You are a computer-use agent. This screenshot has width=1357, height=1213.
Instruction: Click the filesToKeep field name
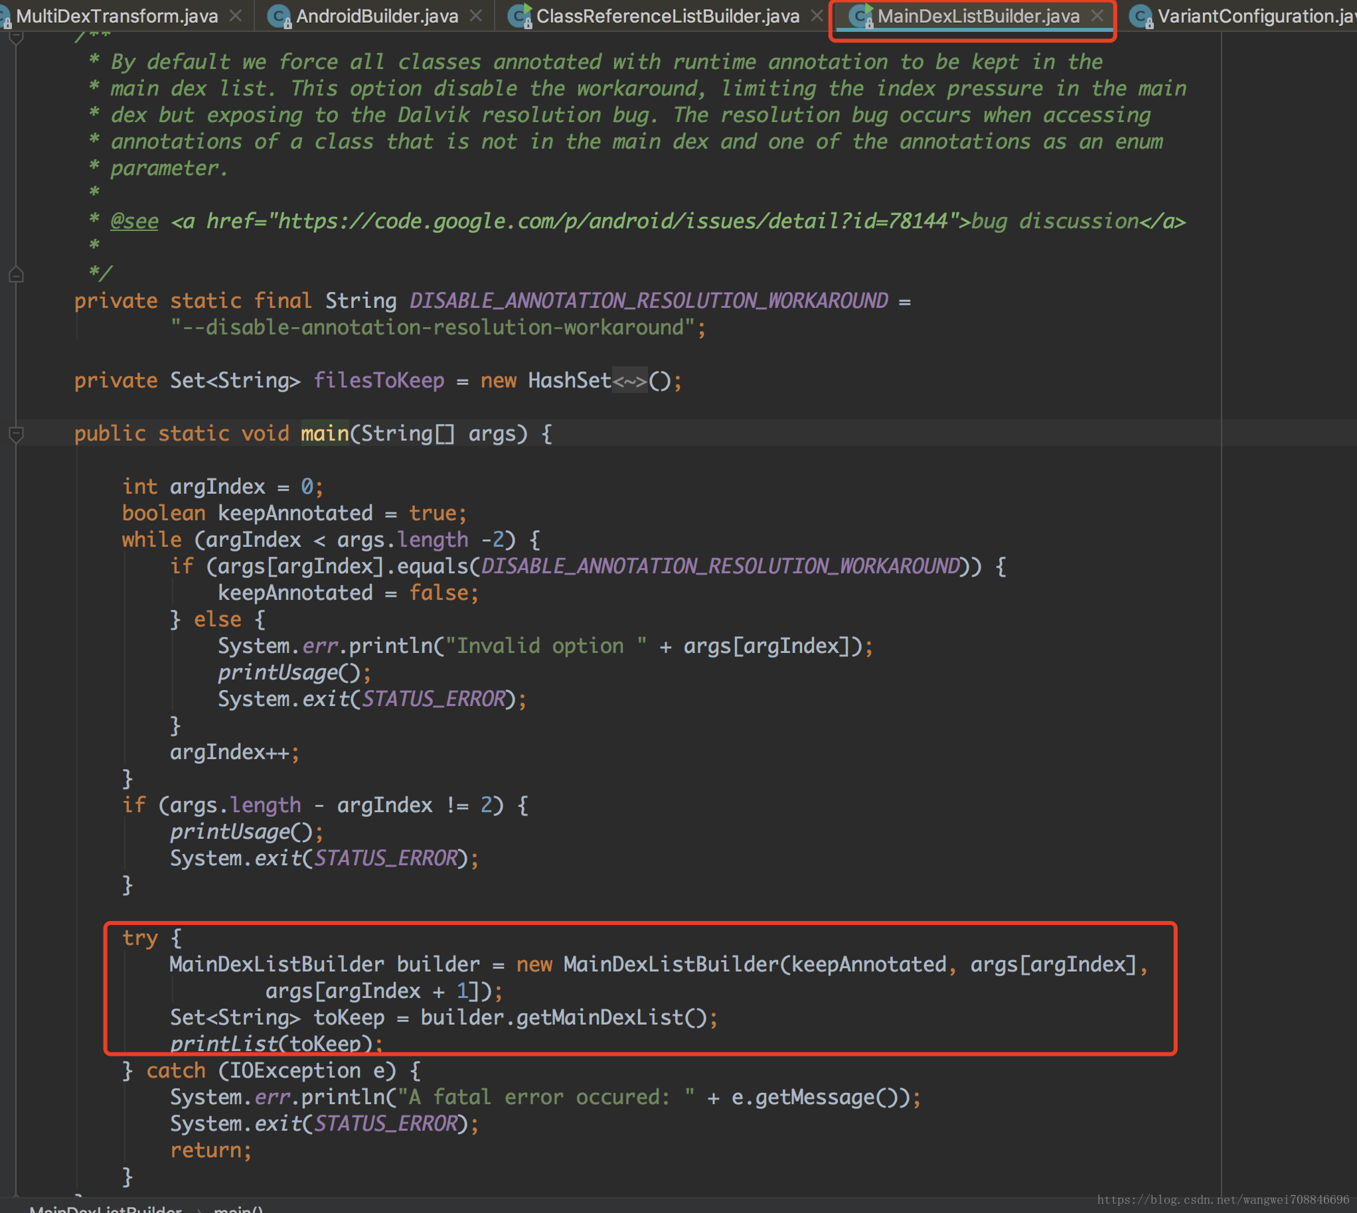tap(379, 382)
